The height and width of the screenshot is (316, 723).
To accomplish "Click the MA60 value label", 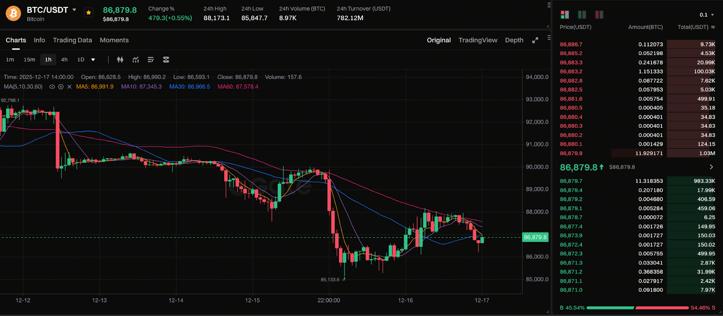I will tap(238, 87).
